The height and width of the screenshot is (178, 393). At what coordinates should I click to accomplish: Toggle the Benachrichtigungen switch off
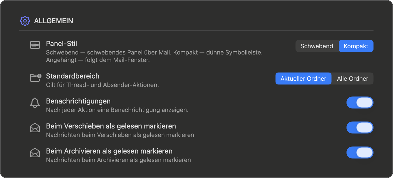click(x=360, y=102)
